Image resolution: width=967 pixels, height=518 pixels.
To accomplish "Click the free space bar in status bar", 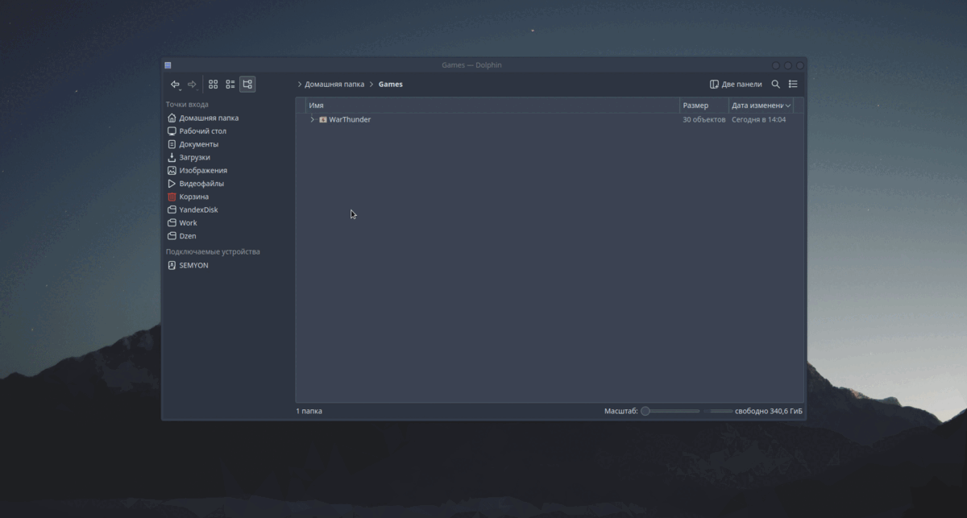I will point(718,411).
